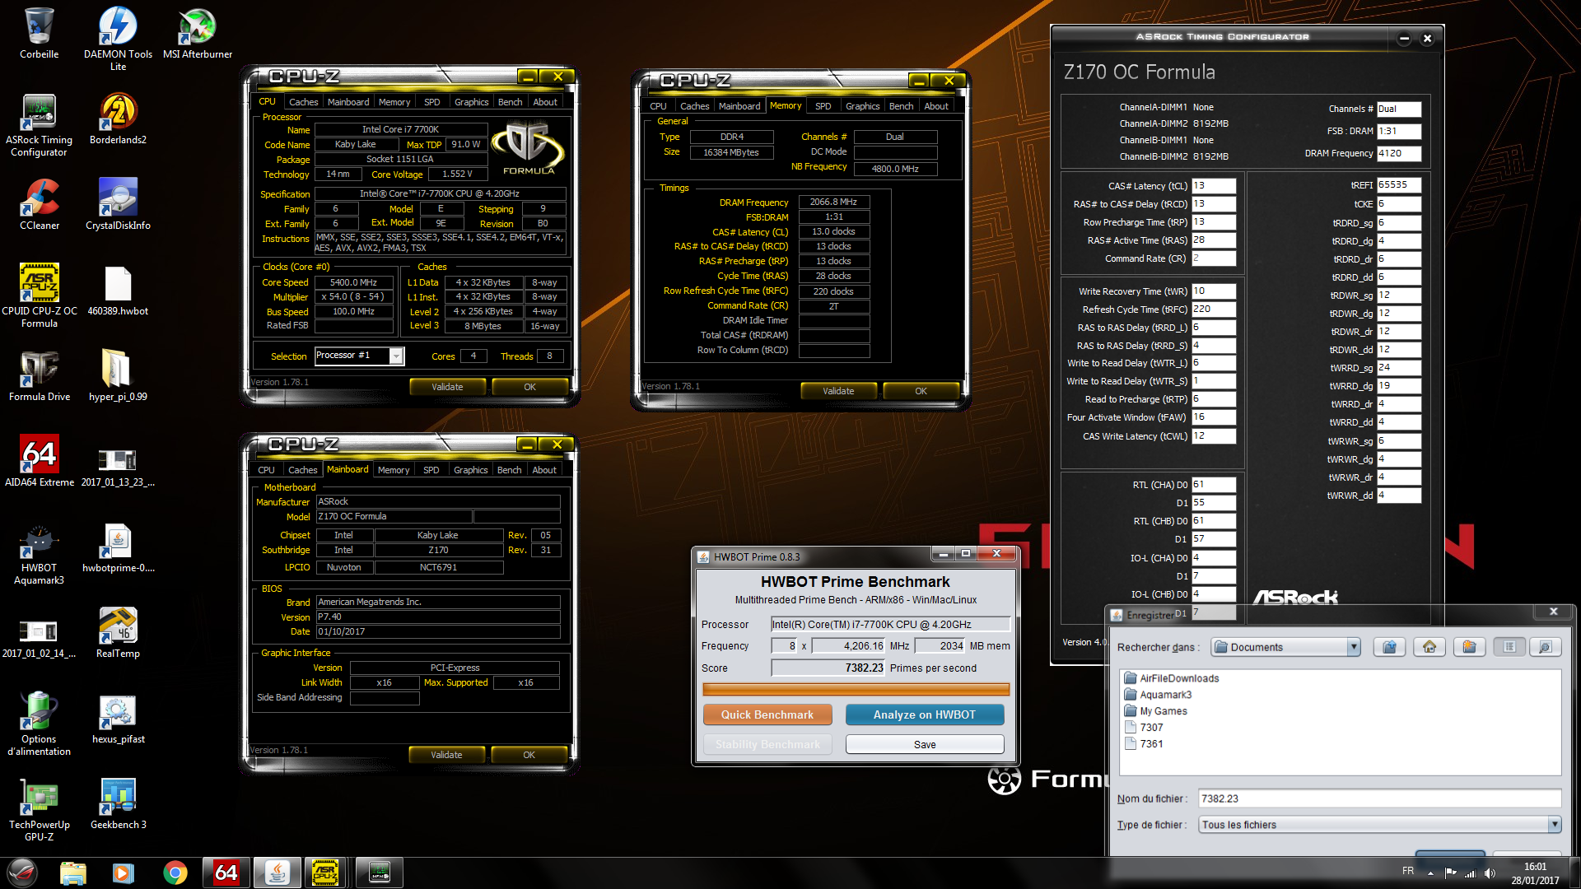Switch to CPU tab in CPU-Z Mainboard window

tap(266, 470)
